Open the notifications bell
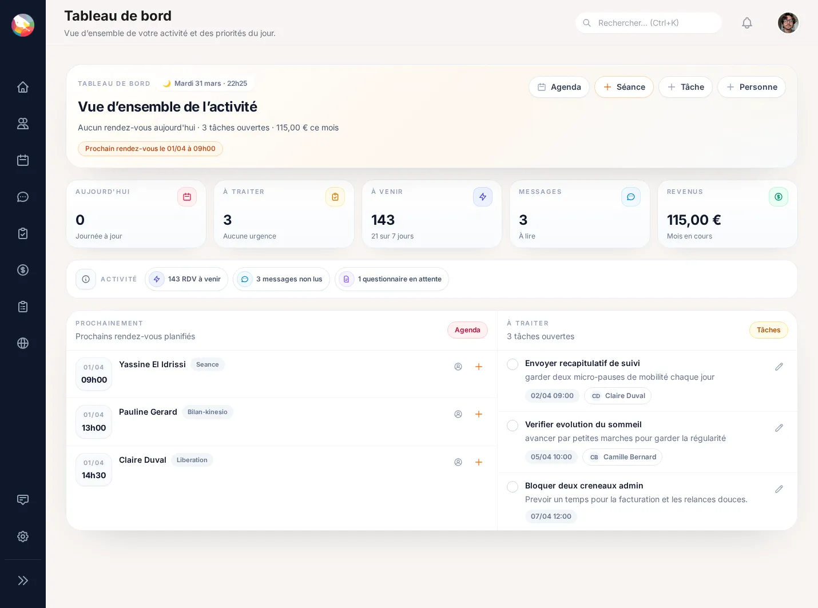Screen dimensions: 818x608 point(747,23)
